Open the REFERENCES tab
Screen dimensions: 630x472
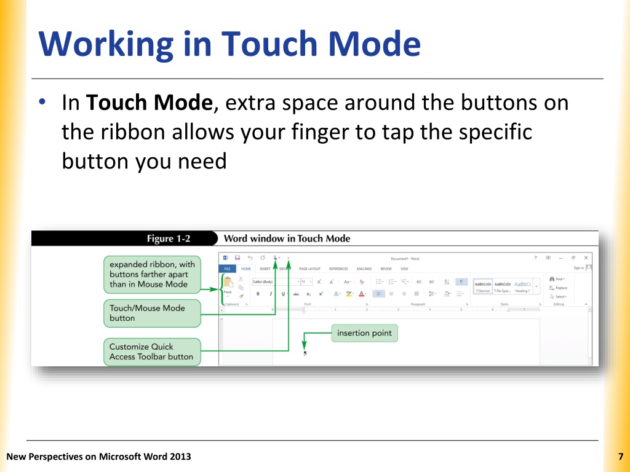[x=339, y=269]
